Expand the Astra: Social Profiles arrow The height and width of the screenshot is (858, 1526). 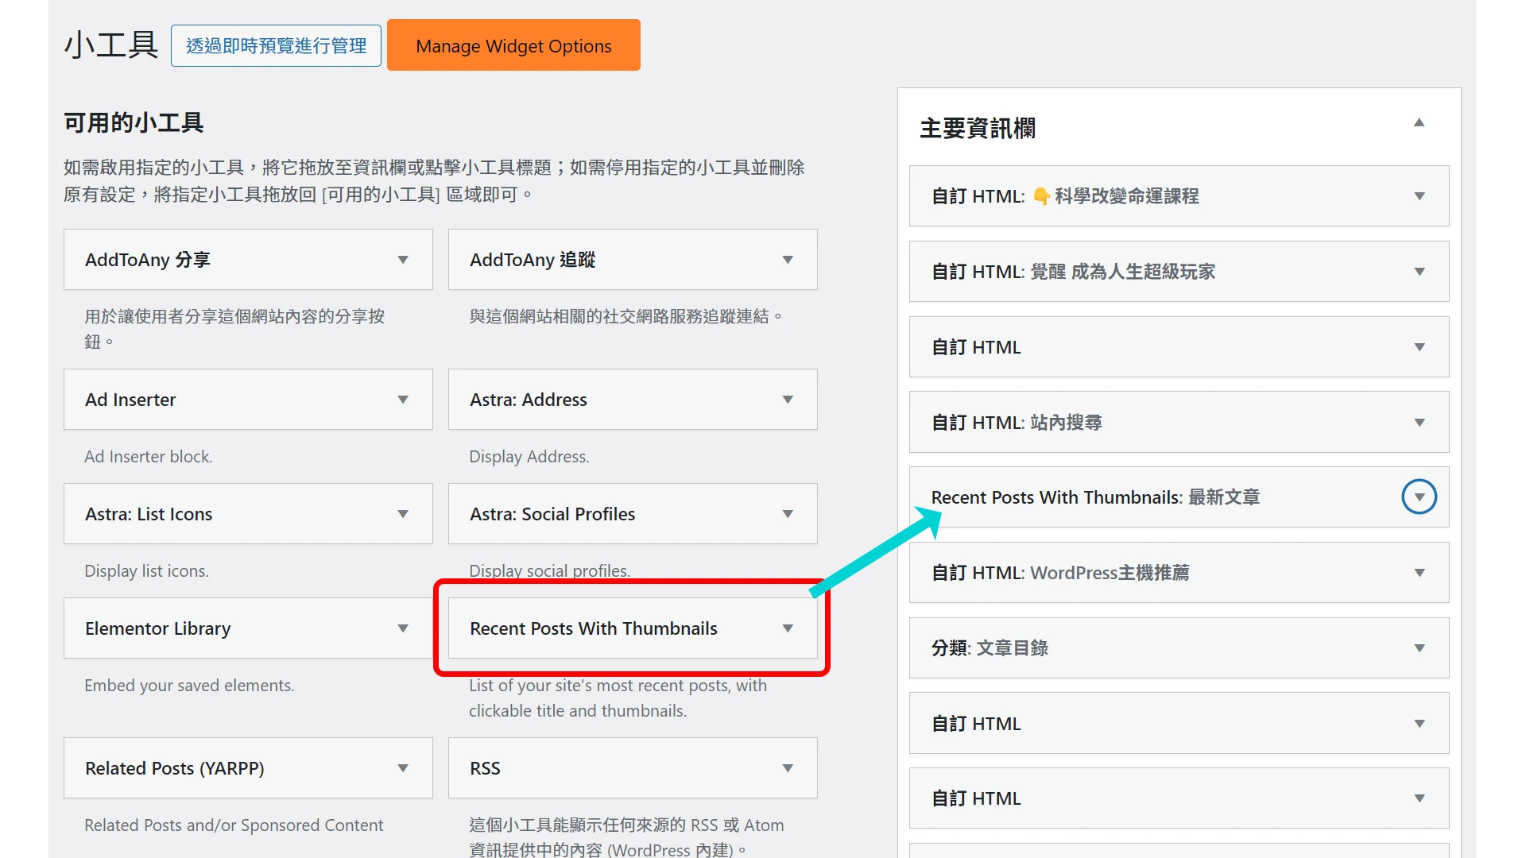788,514
